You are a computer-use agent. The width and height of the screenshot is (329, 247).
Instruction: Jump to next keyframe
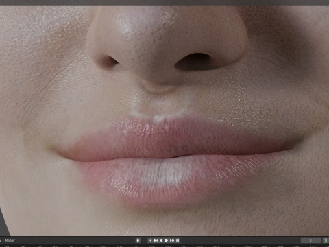pyautogui.click(x=172, y=240)
